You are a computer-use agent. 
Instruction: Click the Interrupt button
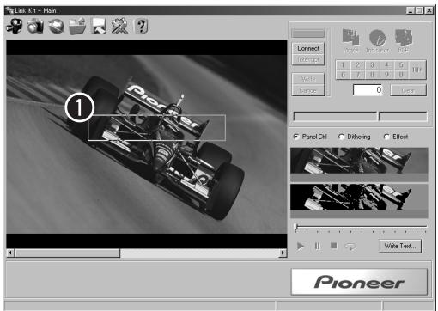[x=308, y=59]
